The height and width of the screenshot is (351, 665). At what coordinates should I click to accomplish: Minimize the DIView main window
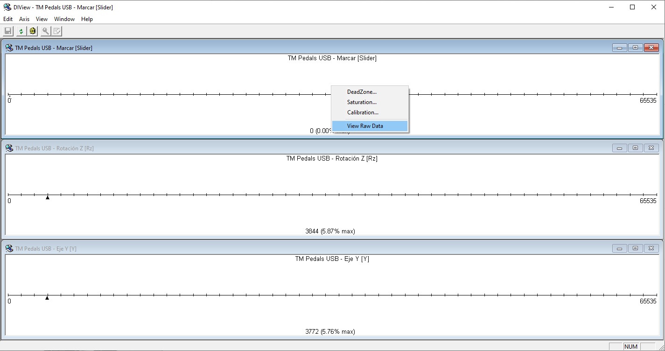click(x=611, y=7)
